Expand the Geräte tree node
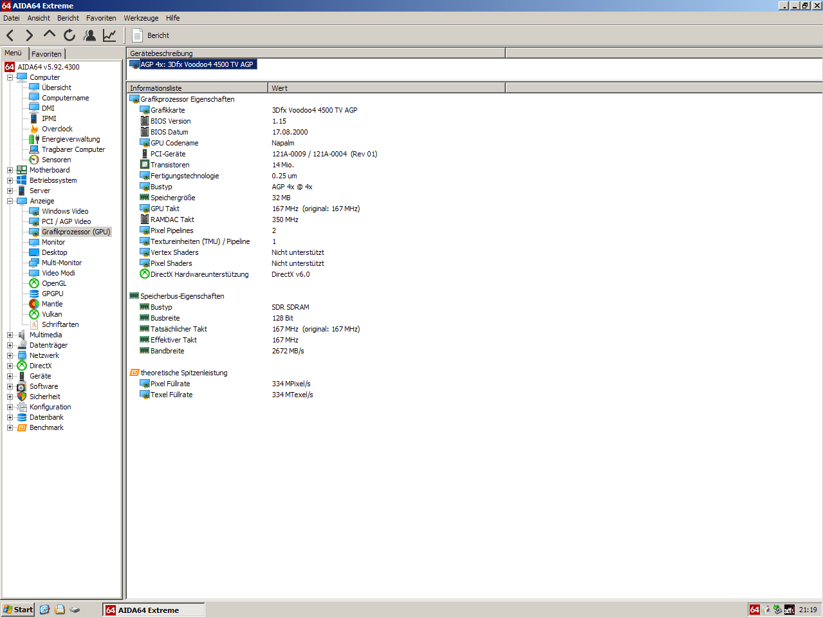Screen dimensions: 823x618 [x=10, y=376]
